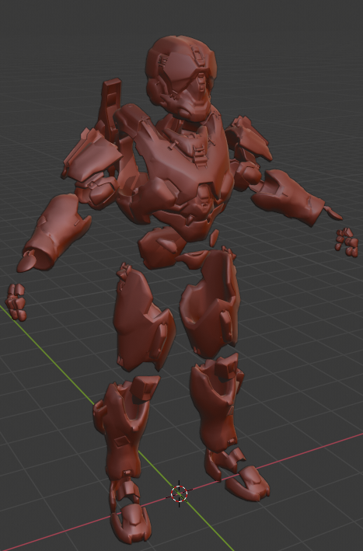Select the shoulder pauldron beside the backpack piece
The height and width of the screenshot is (551, 363).
pos(92,155)
